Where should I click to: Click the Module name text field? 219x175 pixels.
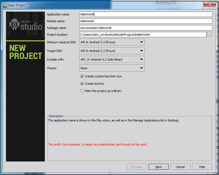click(x=146, y=21)
